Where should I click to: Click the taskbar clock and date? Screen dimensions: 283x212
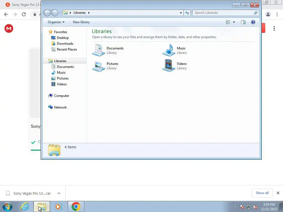point(269,207)
